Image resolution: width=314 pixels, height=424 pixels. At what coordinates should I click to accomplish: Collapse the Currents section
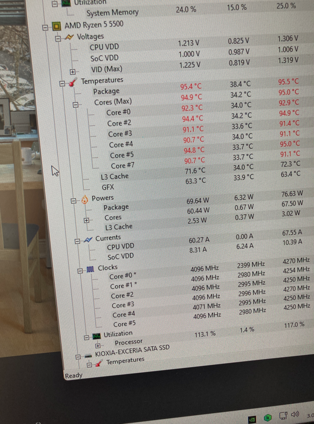coord(77,241)
